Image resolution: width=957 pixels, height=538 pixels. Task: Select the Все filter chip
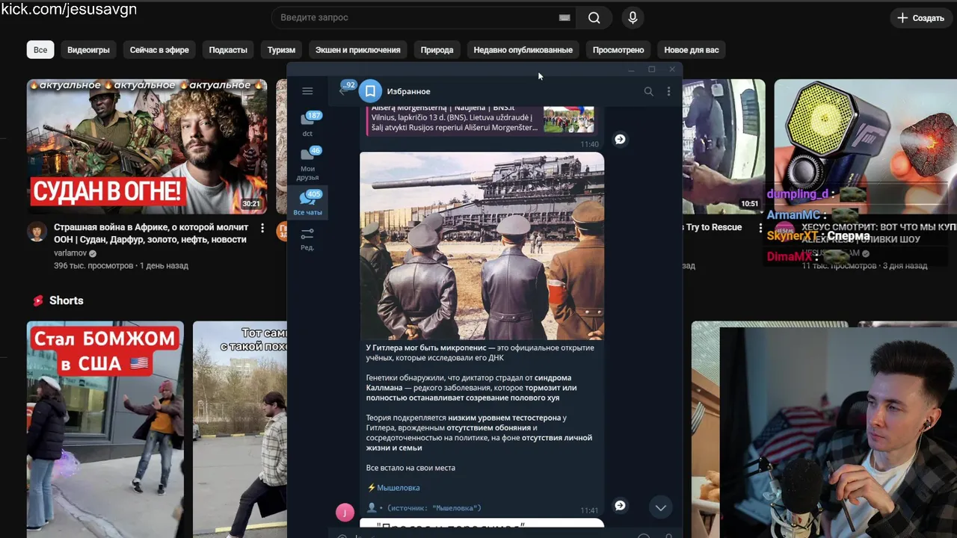point(40,50)
